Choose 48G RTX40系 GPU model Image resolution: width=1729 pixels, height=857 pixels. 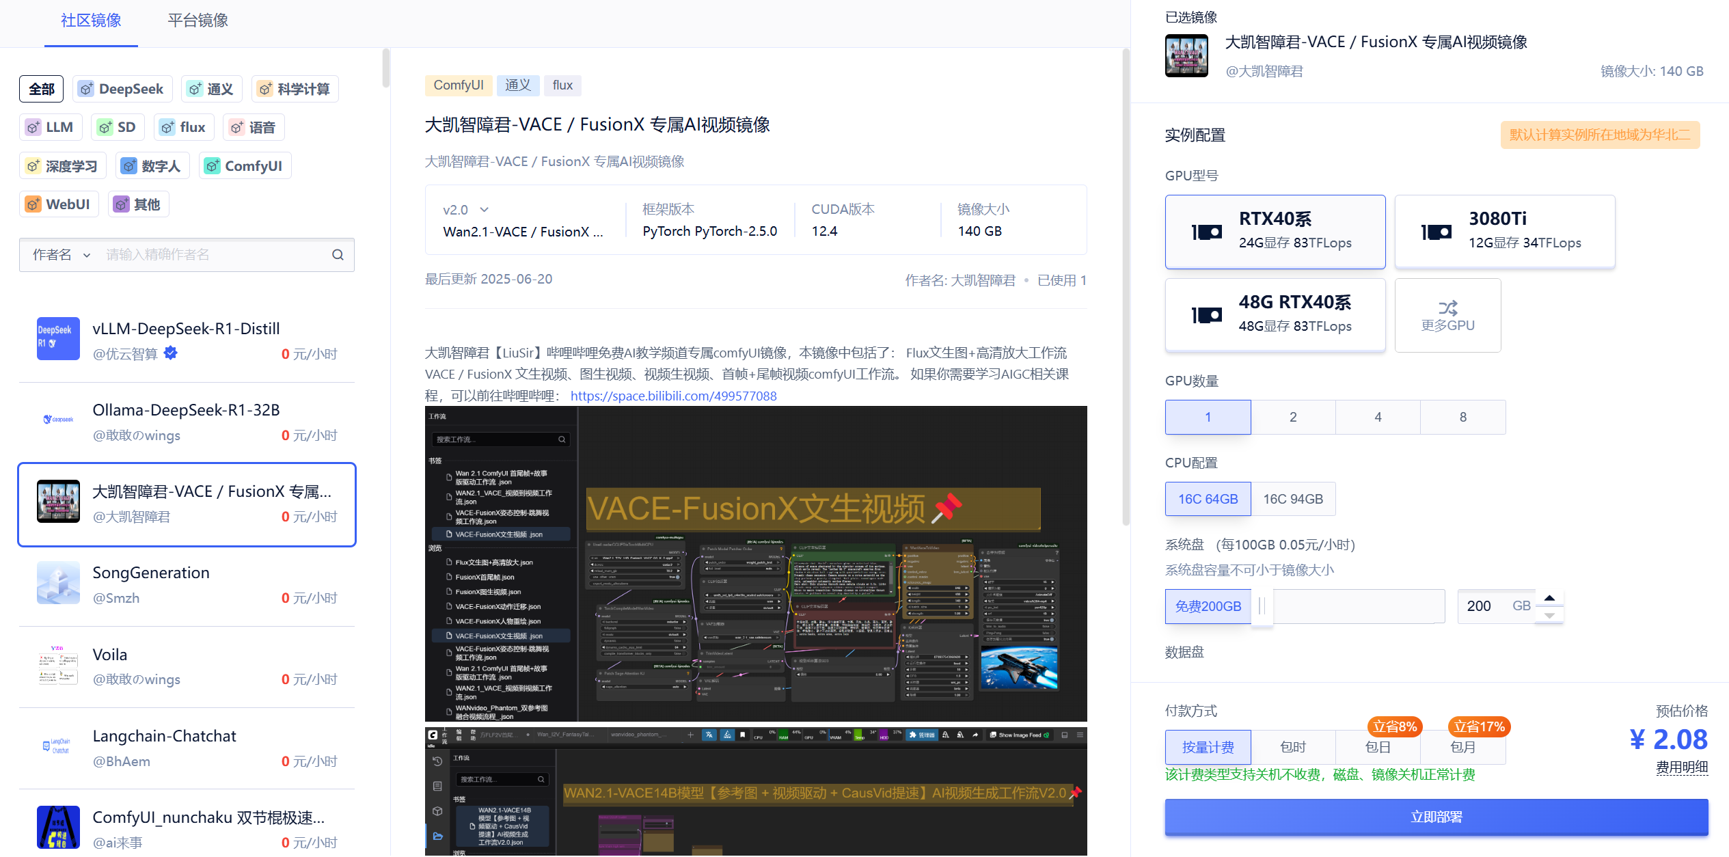point(1275,316)
